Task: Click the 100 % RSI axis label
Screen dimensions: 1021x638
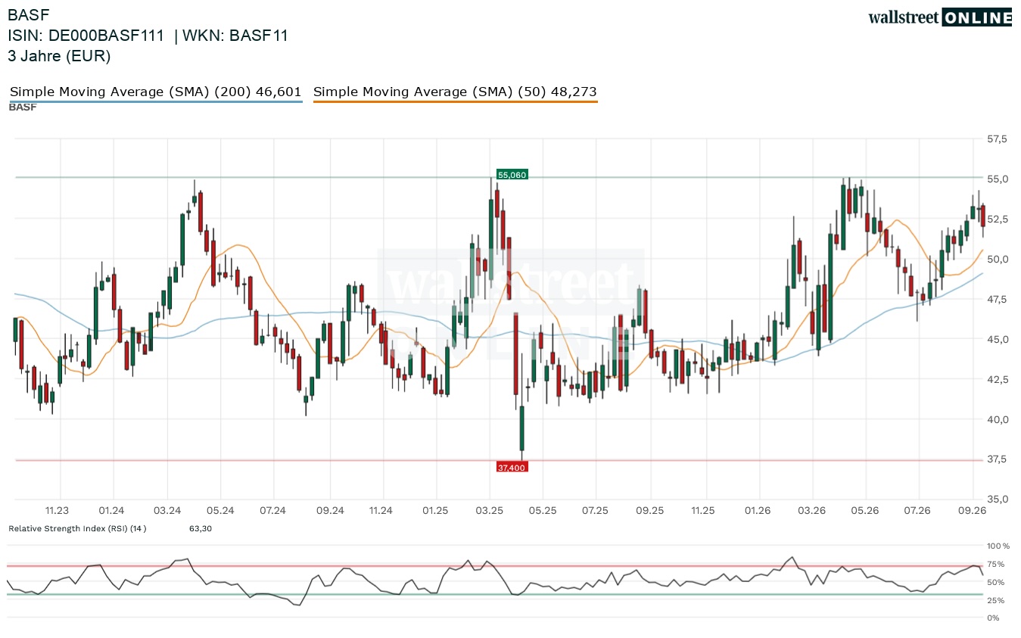Action: (998, 546)
